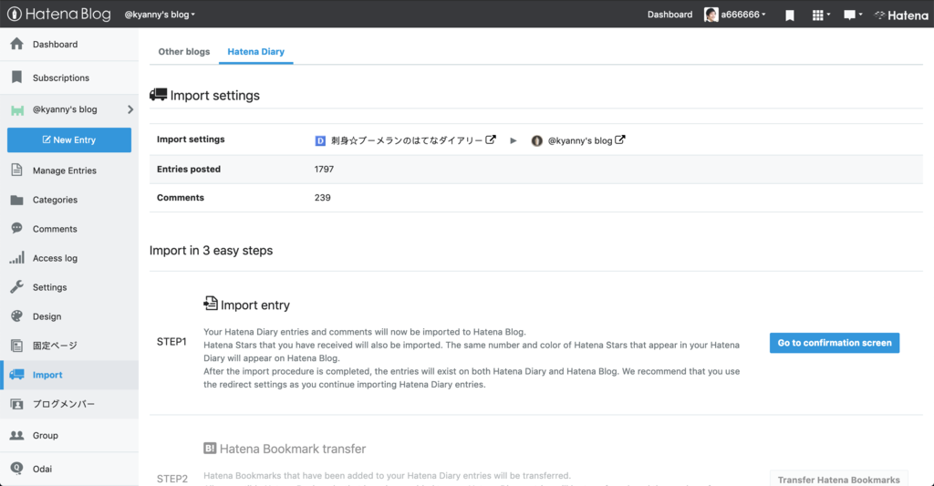Click the 固定ページ page icon
Image resolution: width=934 pixels, height=486 pixels.
[x=16, y=346]
